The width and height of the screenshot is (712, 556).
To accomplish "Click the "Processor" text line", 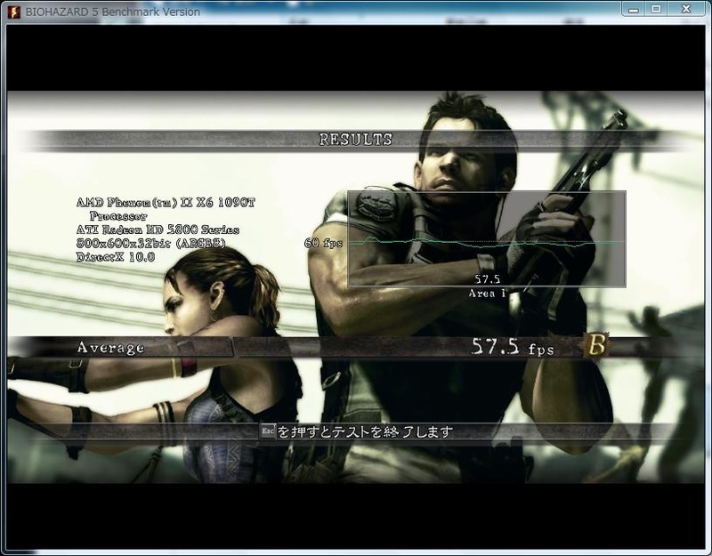I will 118,216.
